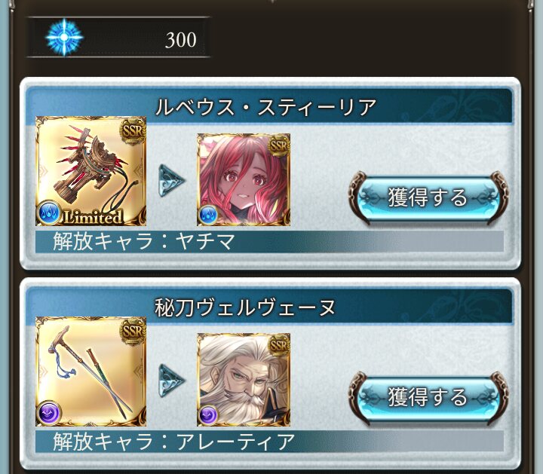Click 獲得する button for 秘刀ヴェルヴェーヌ

point(428,397)
